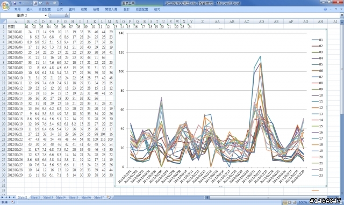This screenshot has width=344, height=205.
Task: Click date cell 2012/02/29
Action: tap(16, 175)
